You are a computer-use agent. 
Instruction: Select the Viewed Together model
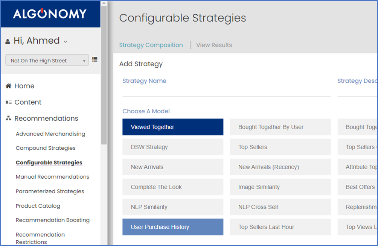coord(173,127)
